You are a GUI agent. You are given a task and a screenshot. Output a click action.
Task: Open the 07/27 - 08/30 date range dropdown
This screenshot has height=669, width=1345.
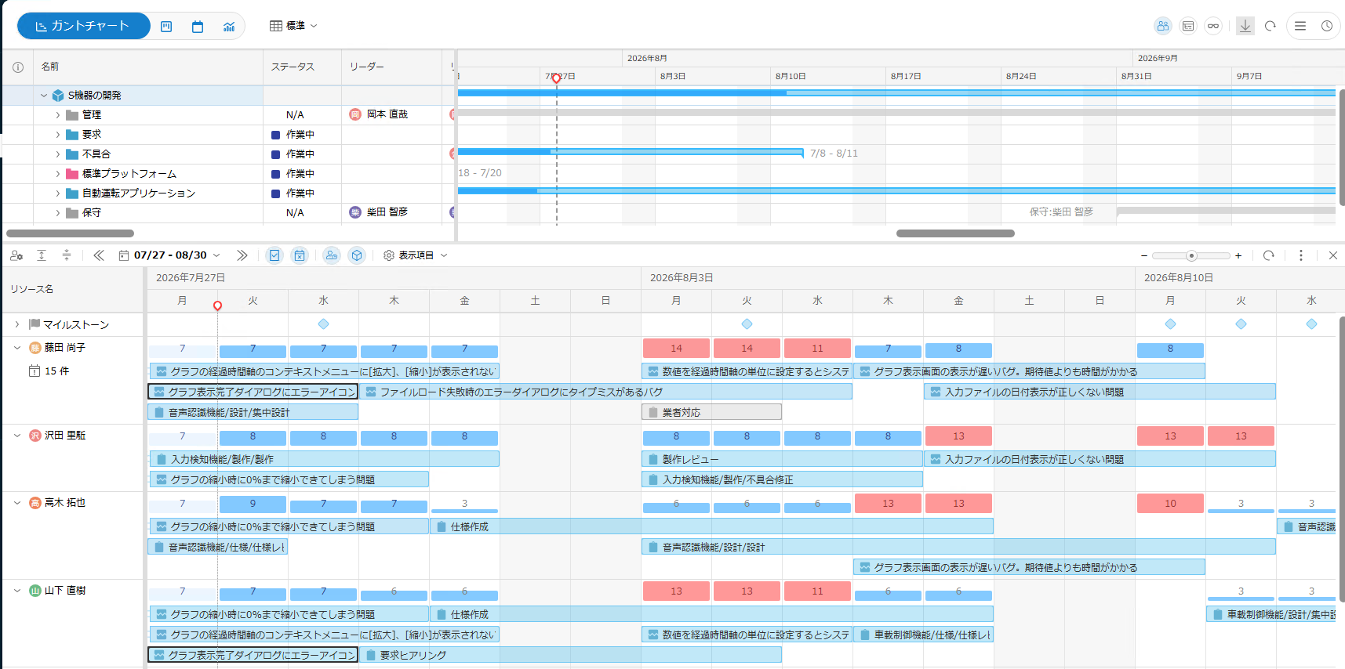pyautogui.click(x=170, y=255)
